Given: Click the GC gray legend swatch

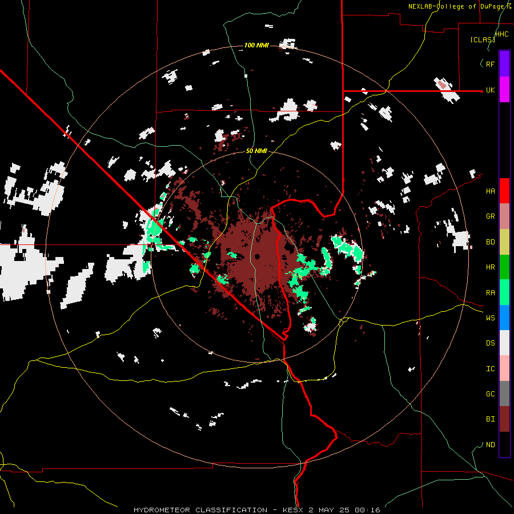Looking at the screenshot, I should click(504, 393).
